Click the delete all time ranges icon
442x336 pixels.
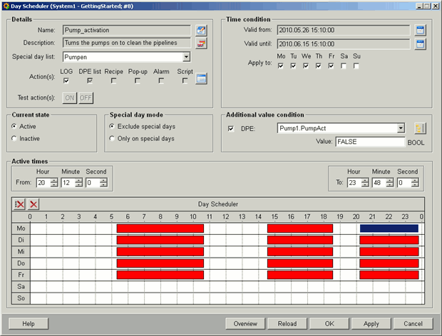(20, 204)
